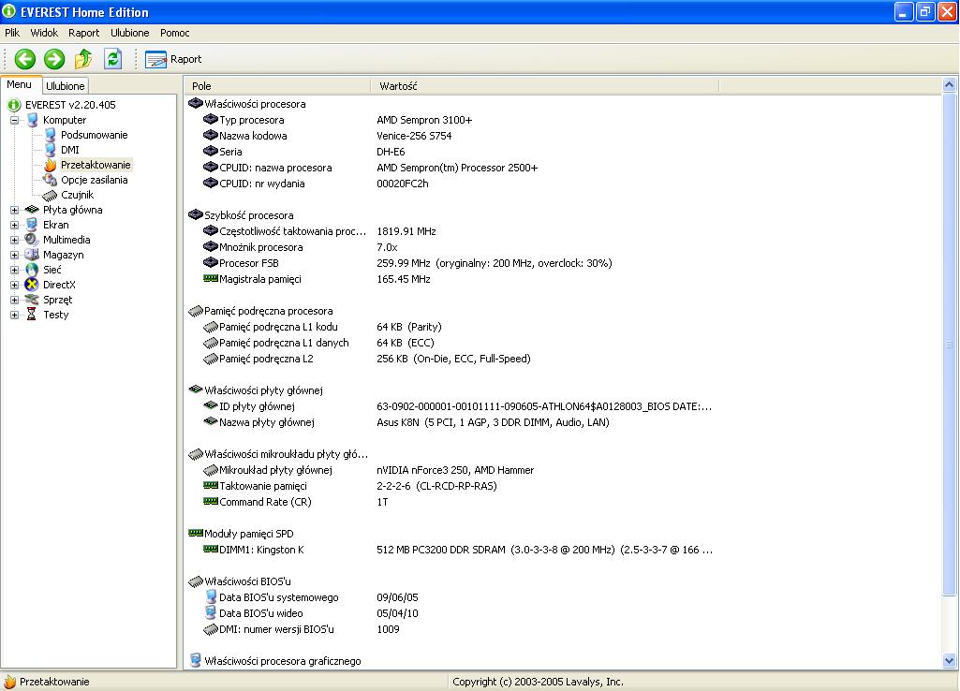Open Opcje zasilania tree item

click(94, 180)
